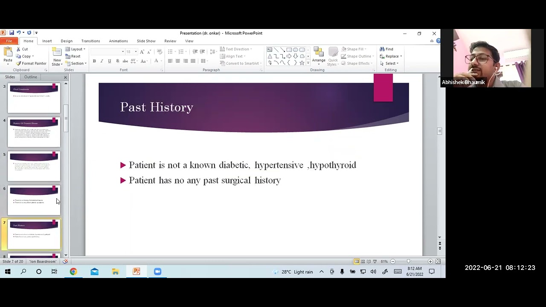Reset the slide layout with Reset
Image resolution: width=546 pixels, height=307 pixels.
pos(73,56)
